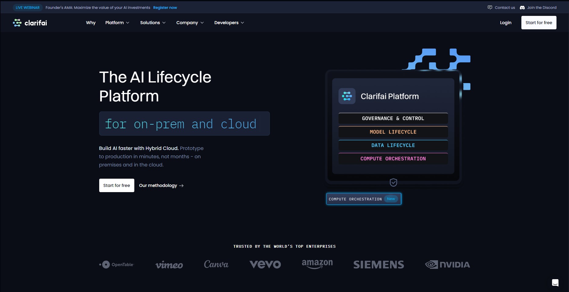Click the Register now link
The image size is (569, 292).
point(165,8)
